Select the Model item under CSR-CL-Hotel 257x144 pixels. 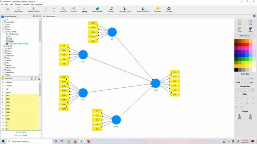click(11, 41)
